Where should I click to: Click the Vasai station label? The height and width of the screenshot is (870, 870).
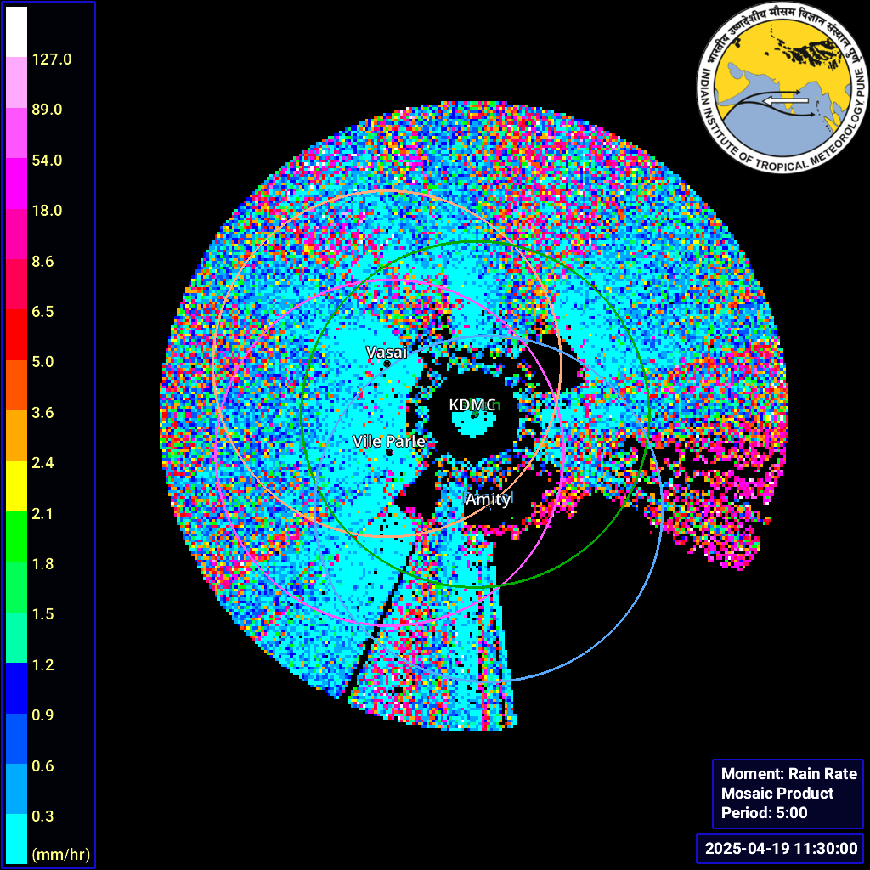(387, 352)
